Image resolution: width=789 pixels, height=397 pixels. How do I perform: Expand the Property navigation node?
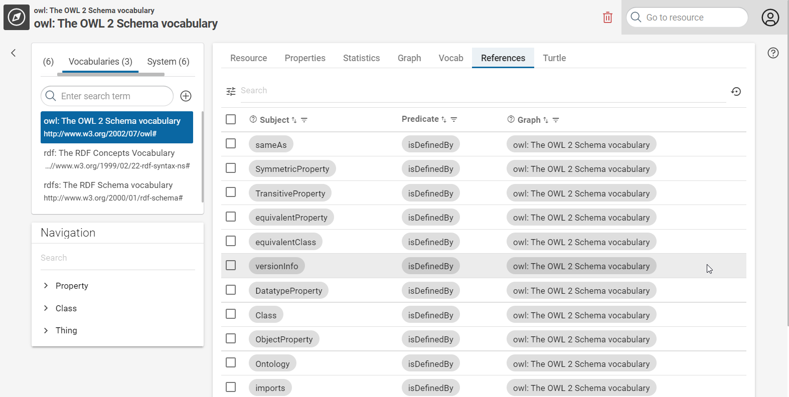(46, 286)
